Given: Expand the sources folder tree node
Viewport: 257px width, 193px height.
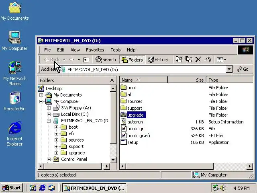Looking at the screenshot, I should tap(56, 140).
